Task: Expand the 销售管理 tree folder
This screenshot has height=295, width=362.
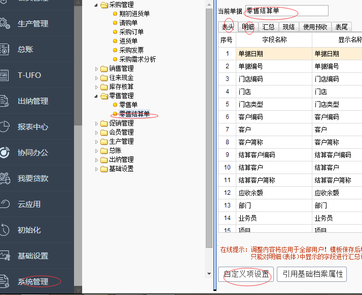Action: [x=97, y=69]
